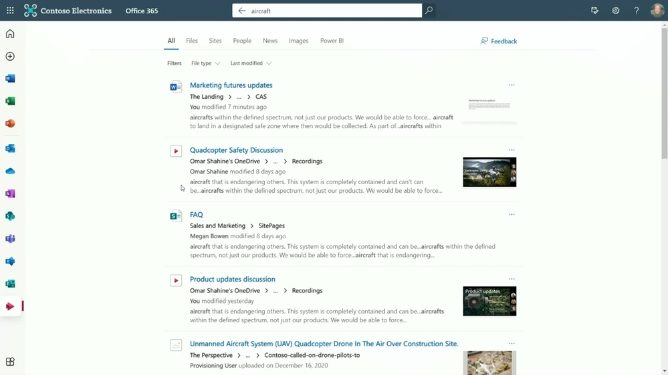
Task: Open OneNote from the sidebar
Action: [x=10, y=194]
